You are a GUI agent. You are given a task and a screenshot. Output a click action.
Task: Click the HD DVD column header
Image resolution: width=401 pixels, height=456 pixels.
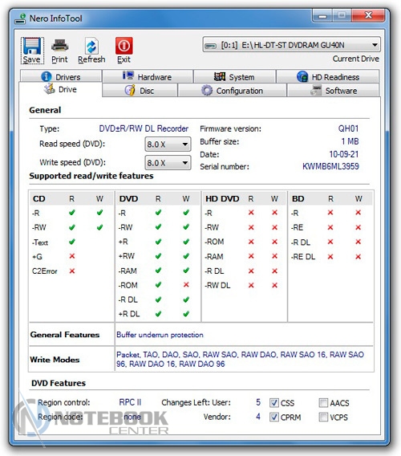pos(222,198)
